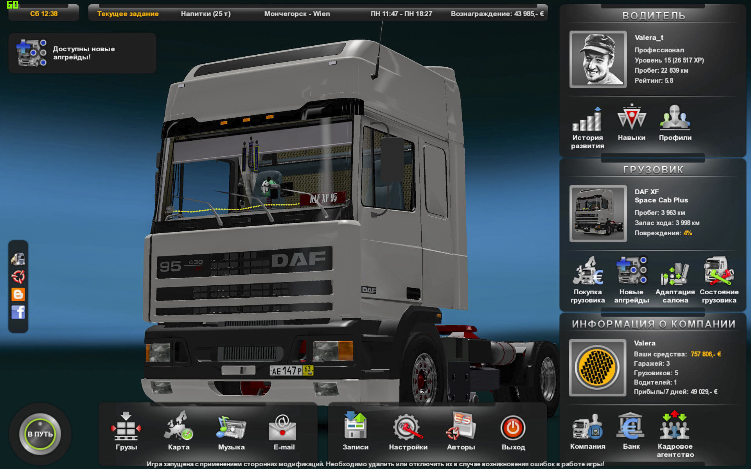Click the Выход power icon
The height and width of the screenshot is (469, 751).
coord(513,427)
